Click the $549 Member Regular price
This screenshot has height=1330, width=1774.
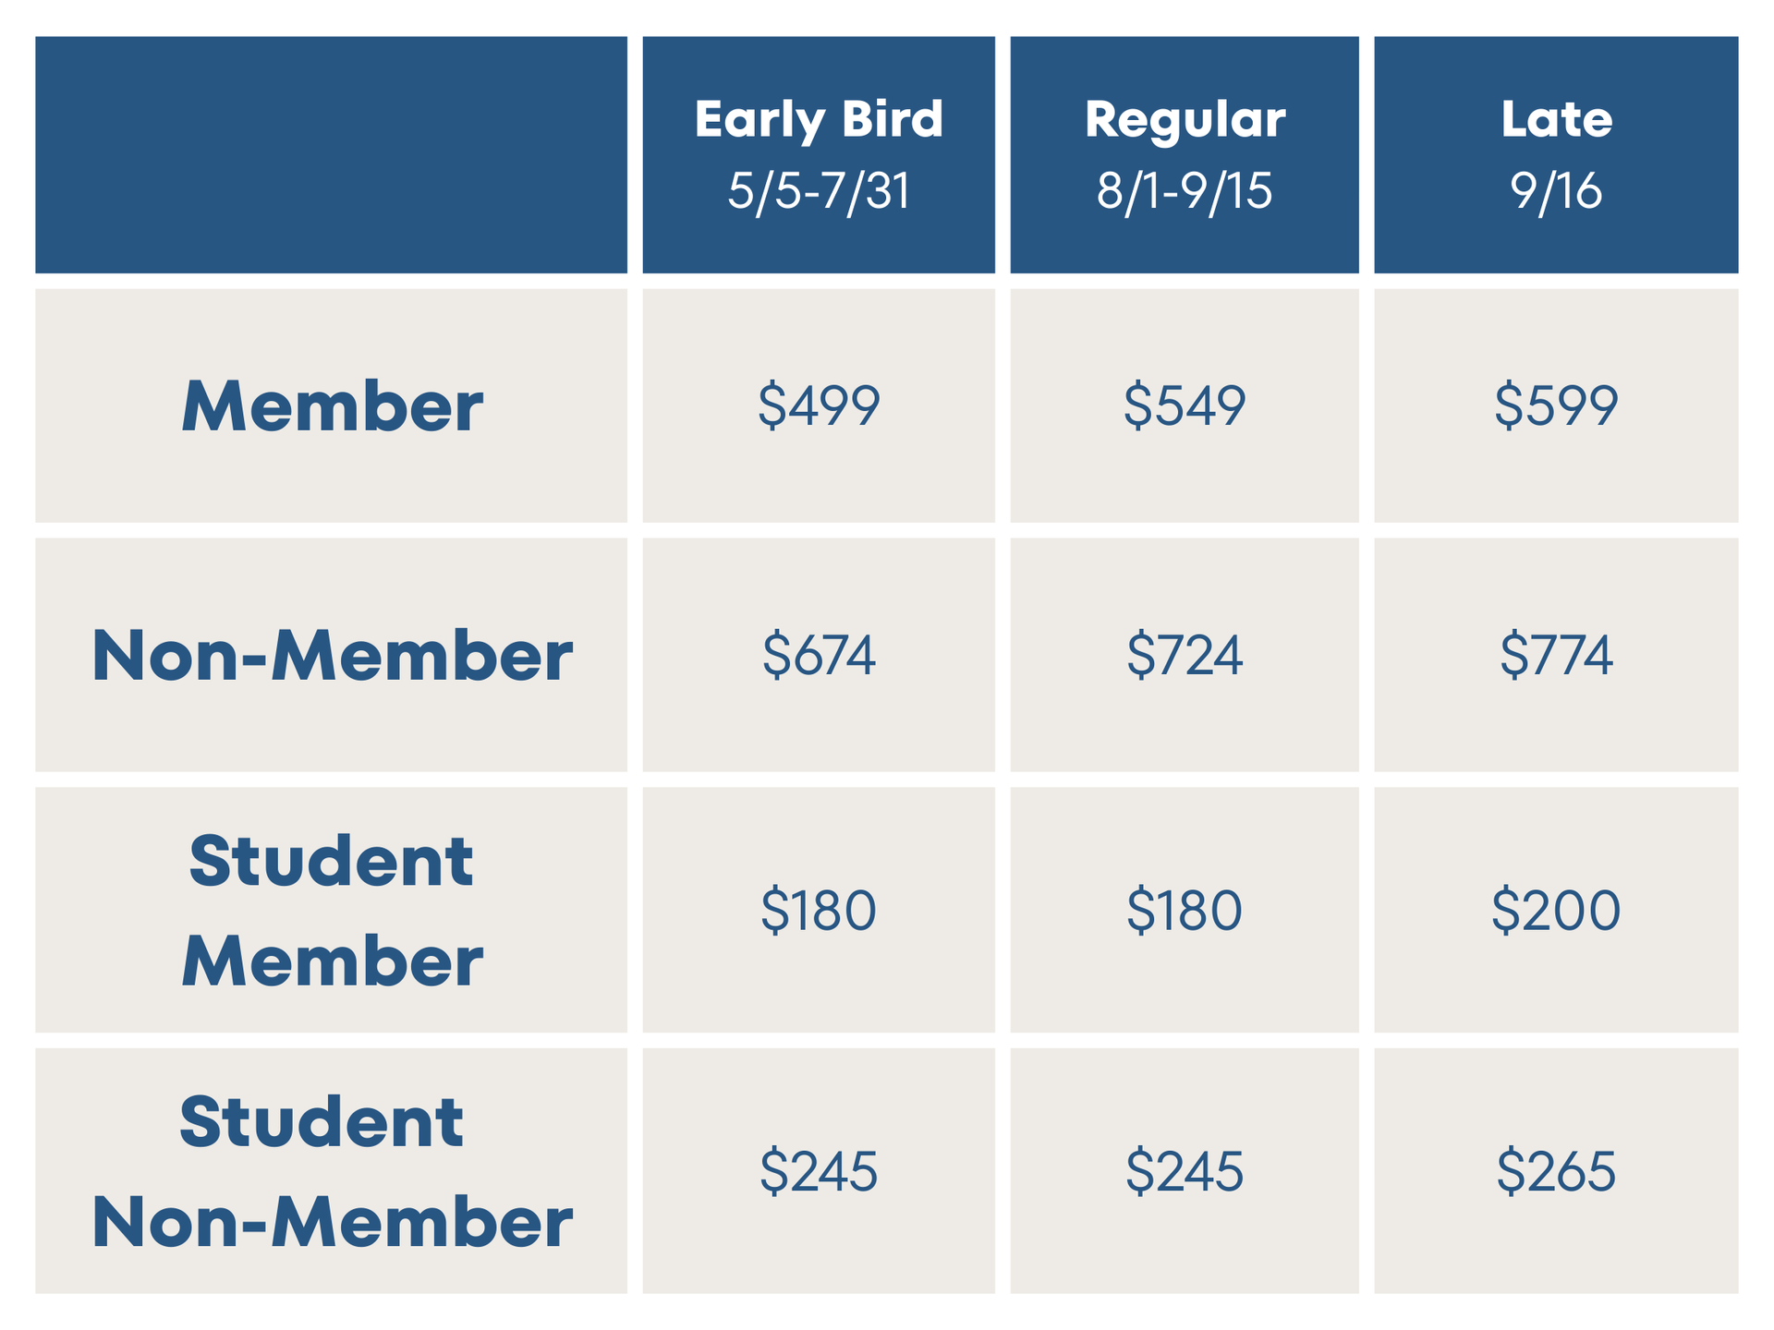[1185, 405]
